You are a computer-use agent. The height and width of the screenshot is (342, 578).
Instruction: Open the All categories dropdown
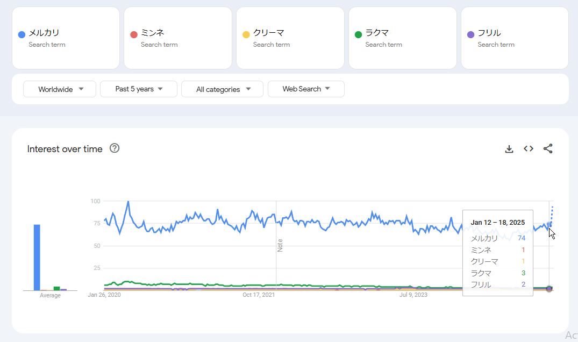tap(222, 89)
